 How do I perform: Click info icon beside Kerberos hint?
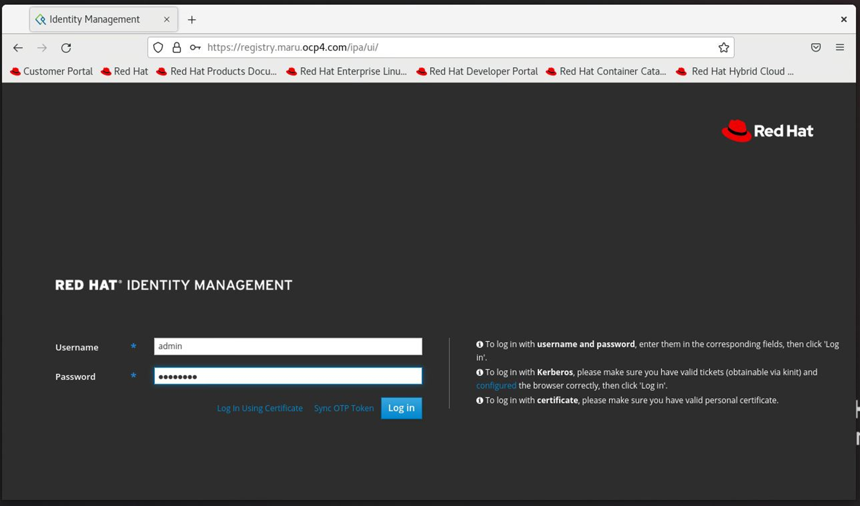(x=480, y=373)
